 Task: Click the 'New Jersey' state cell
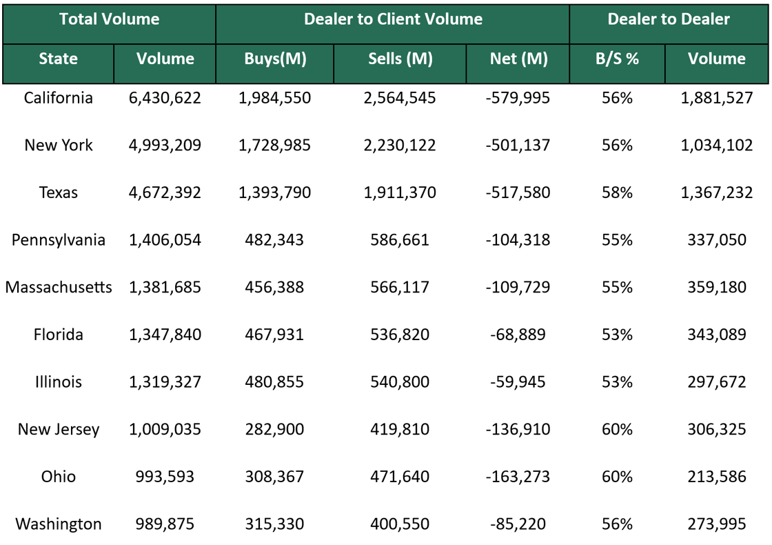(58, 429)
